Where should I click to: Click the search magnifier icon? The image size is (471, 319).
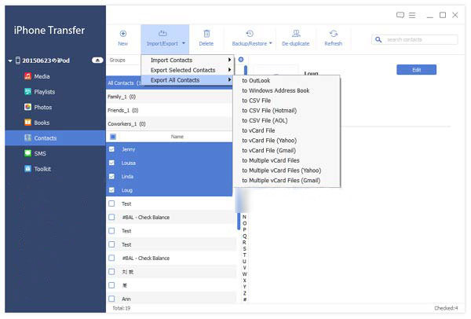tap(378, 39)
